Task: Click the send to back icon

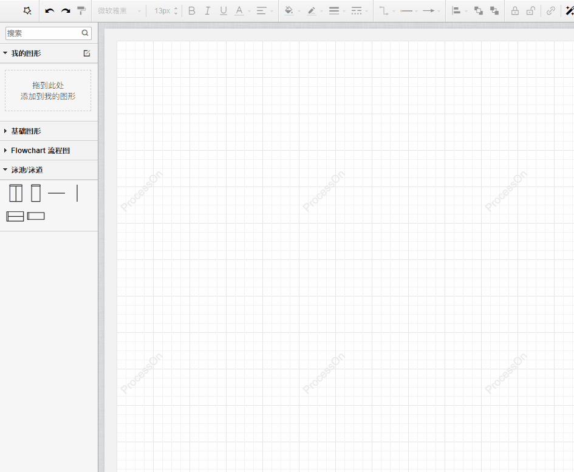Action: pos(494,10)
